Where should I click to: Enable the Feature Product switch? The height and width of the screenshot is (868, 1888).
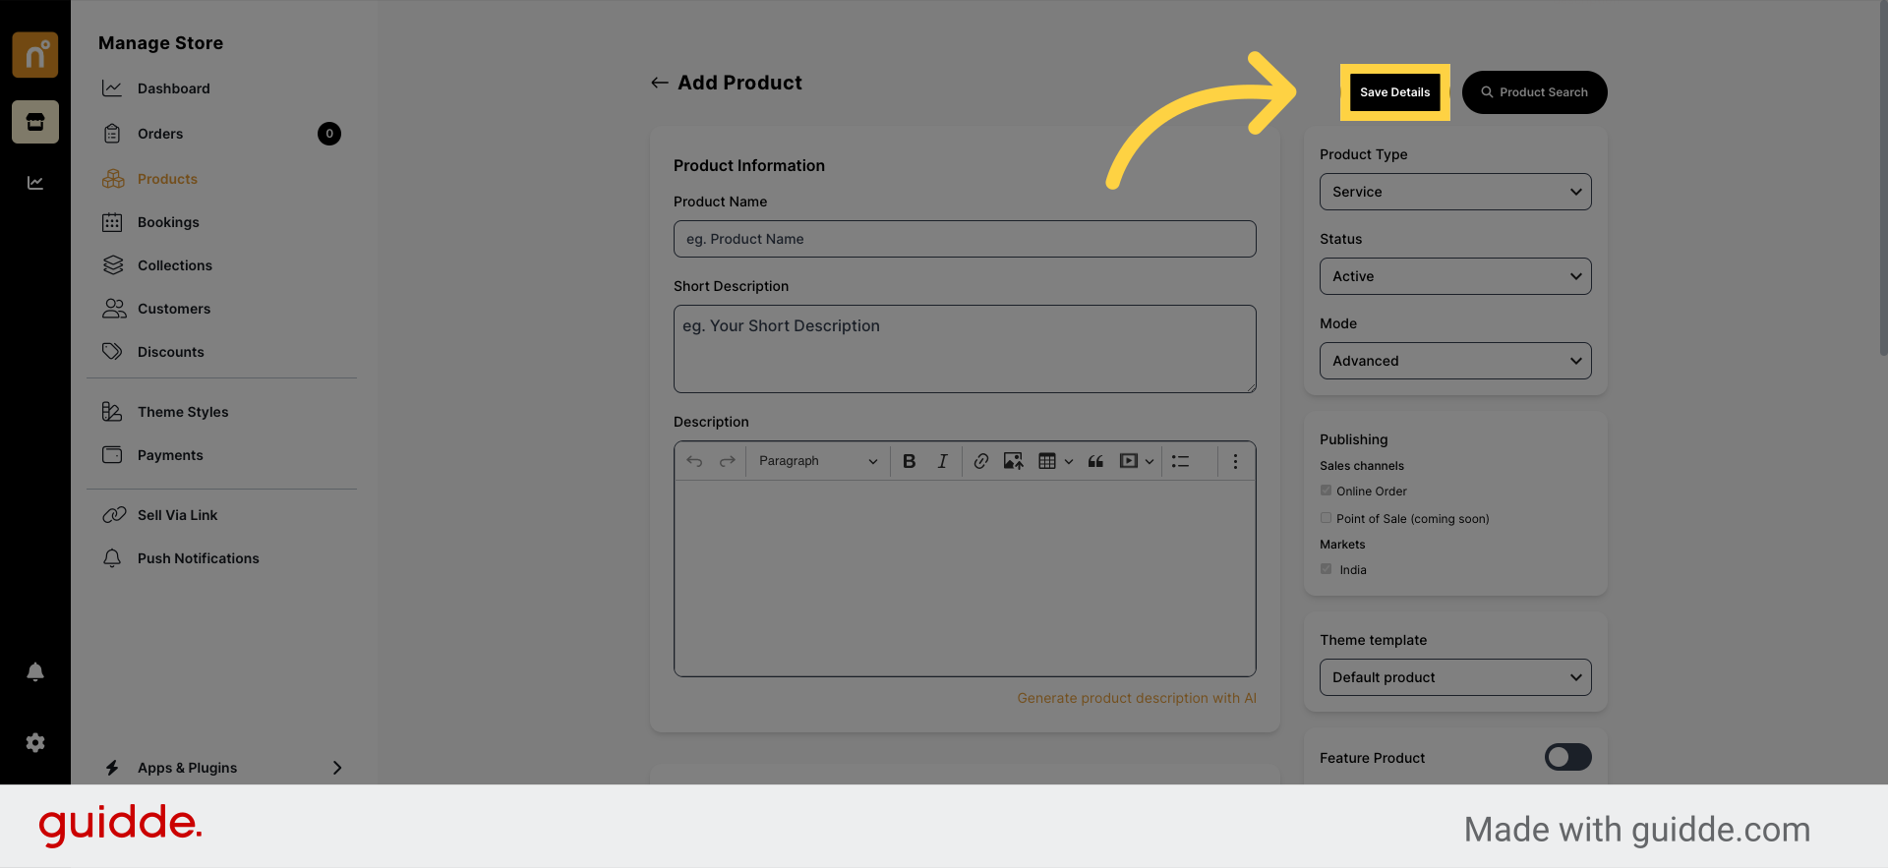click(x=1567, y=757)
